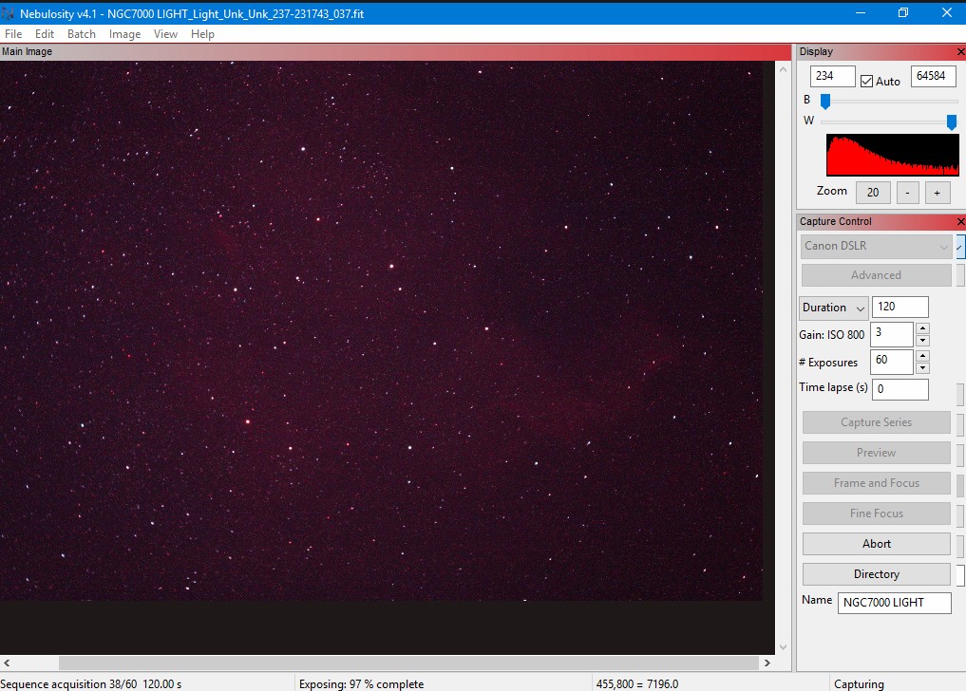
Task: Click the Frame and Focus button
Action: coord(876,483)
